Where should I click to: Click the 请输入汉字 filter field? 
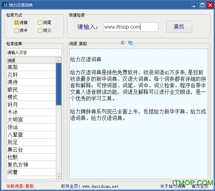pos(34,52)
